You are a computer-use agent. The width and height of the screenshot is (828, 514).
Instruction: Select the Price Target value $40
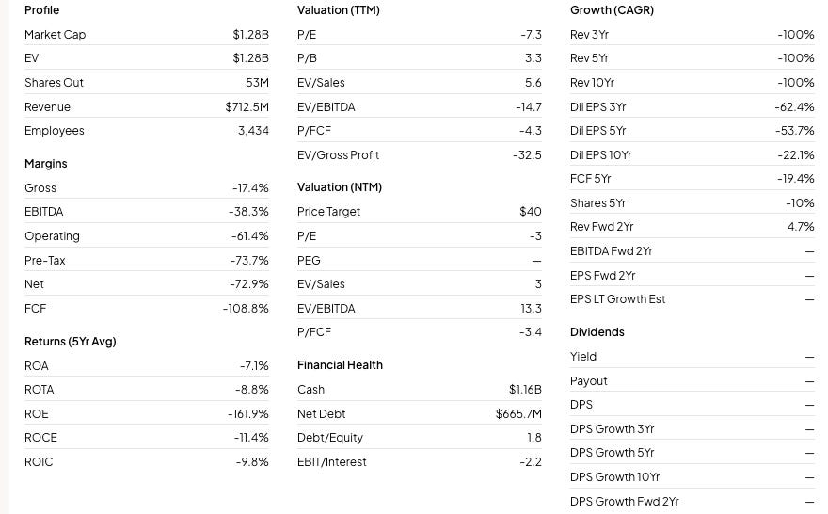(530, 211)
